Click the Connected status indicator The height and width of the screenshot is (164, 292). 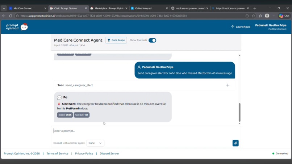[x=280, y=154]
